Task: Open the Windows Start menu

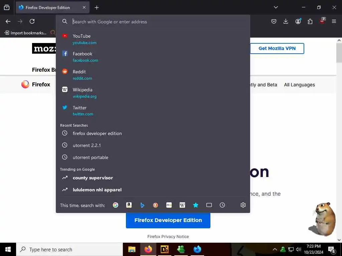Action: point(8,249)
